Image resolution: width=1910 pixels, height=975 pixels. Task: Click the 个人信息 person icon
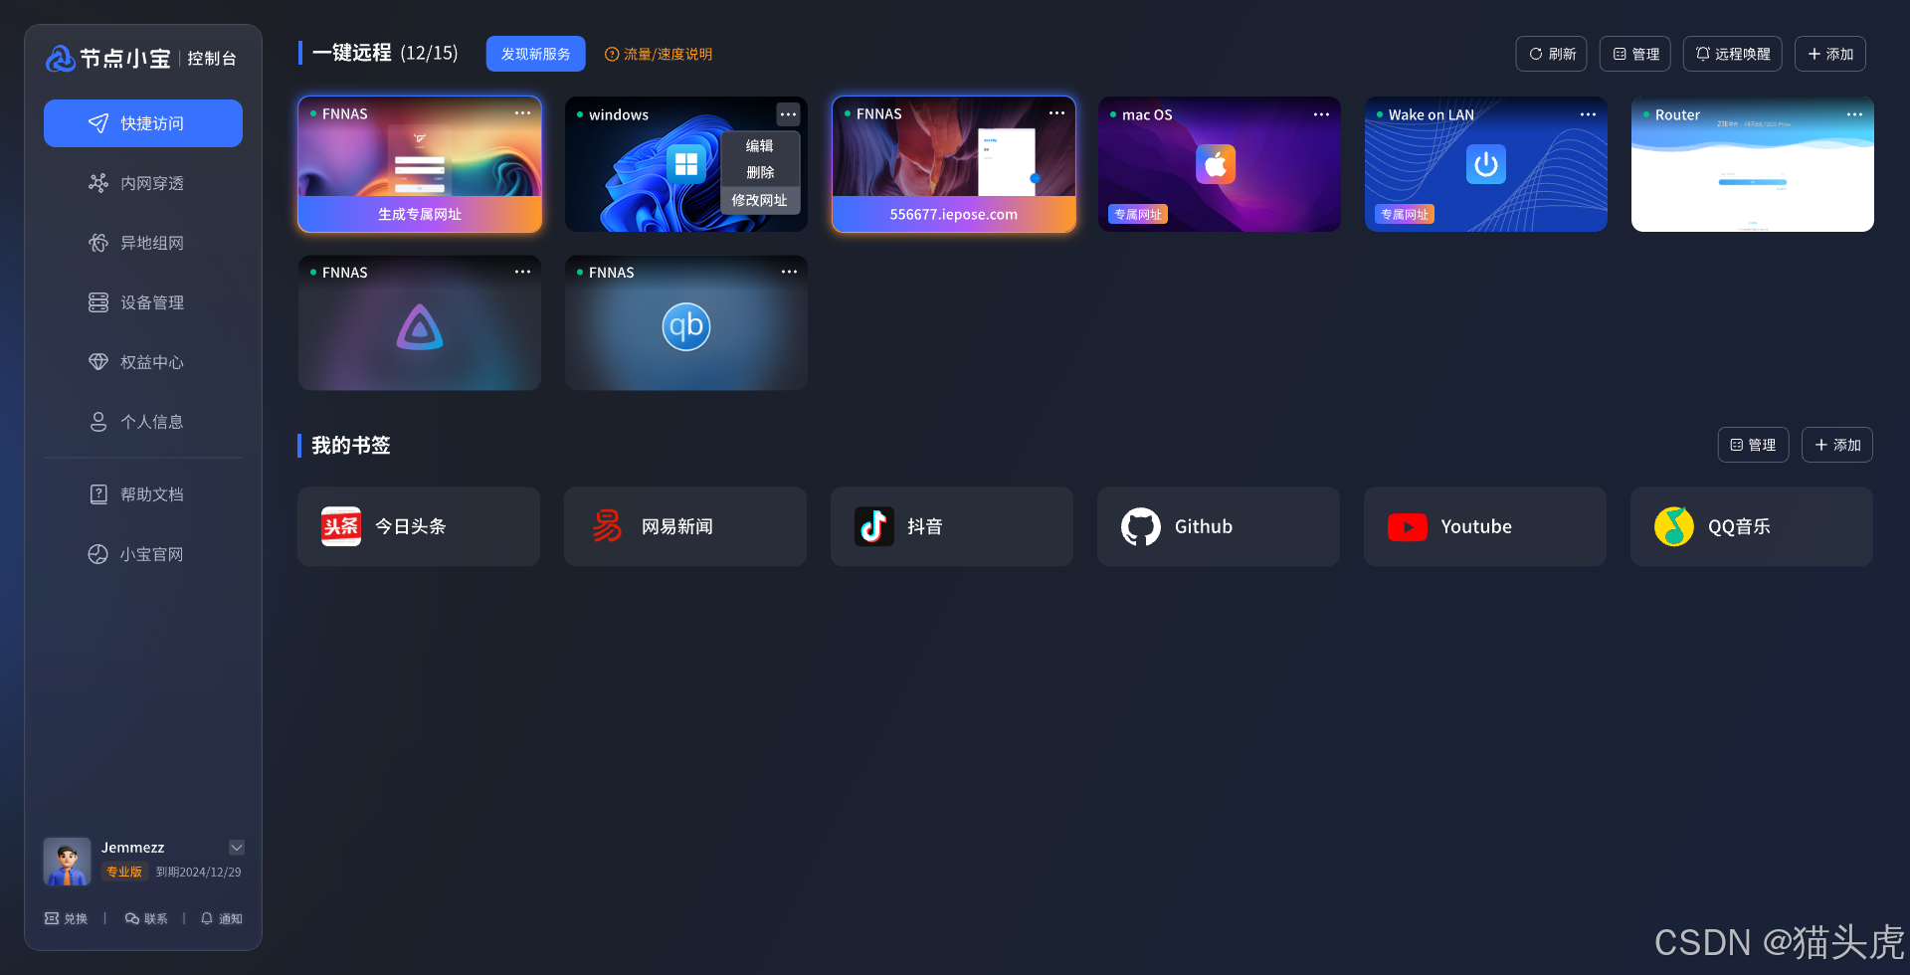tap(98, 422)
